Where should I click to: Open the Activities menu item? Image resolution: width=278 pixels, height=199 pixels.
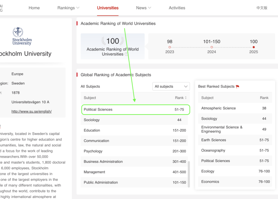click(x=177, y=8)
